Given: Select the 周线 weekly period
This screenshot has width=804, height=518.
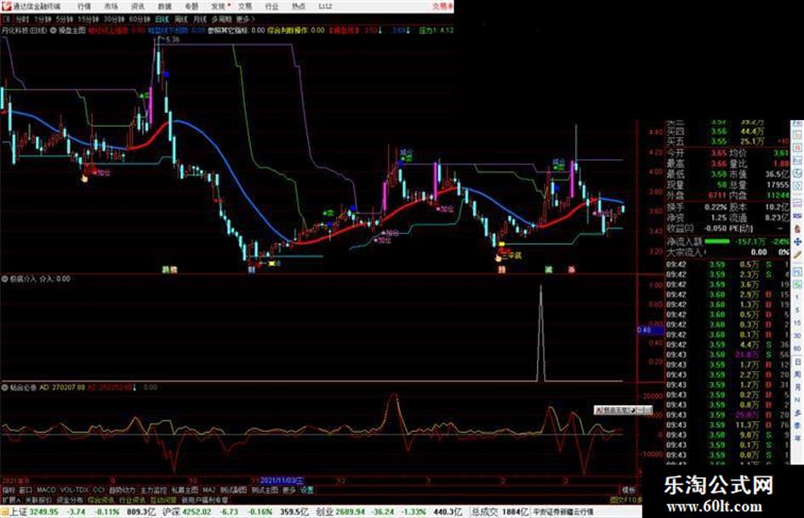Looking at the screenshot, I should [181, 20].
